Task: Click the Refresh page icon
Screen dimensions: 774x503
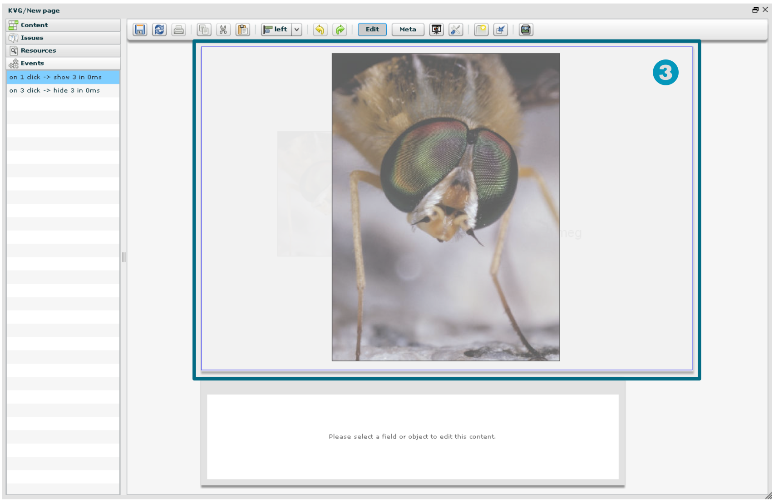Action: [x=159, y=30]
